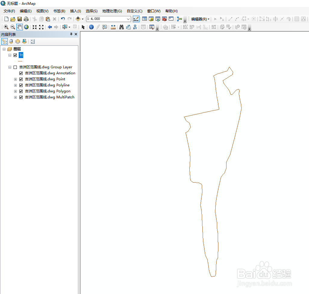Open a map file with Open icon
Screen dimensions: 309x294
(x=13, y=19)
